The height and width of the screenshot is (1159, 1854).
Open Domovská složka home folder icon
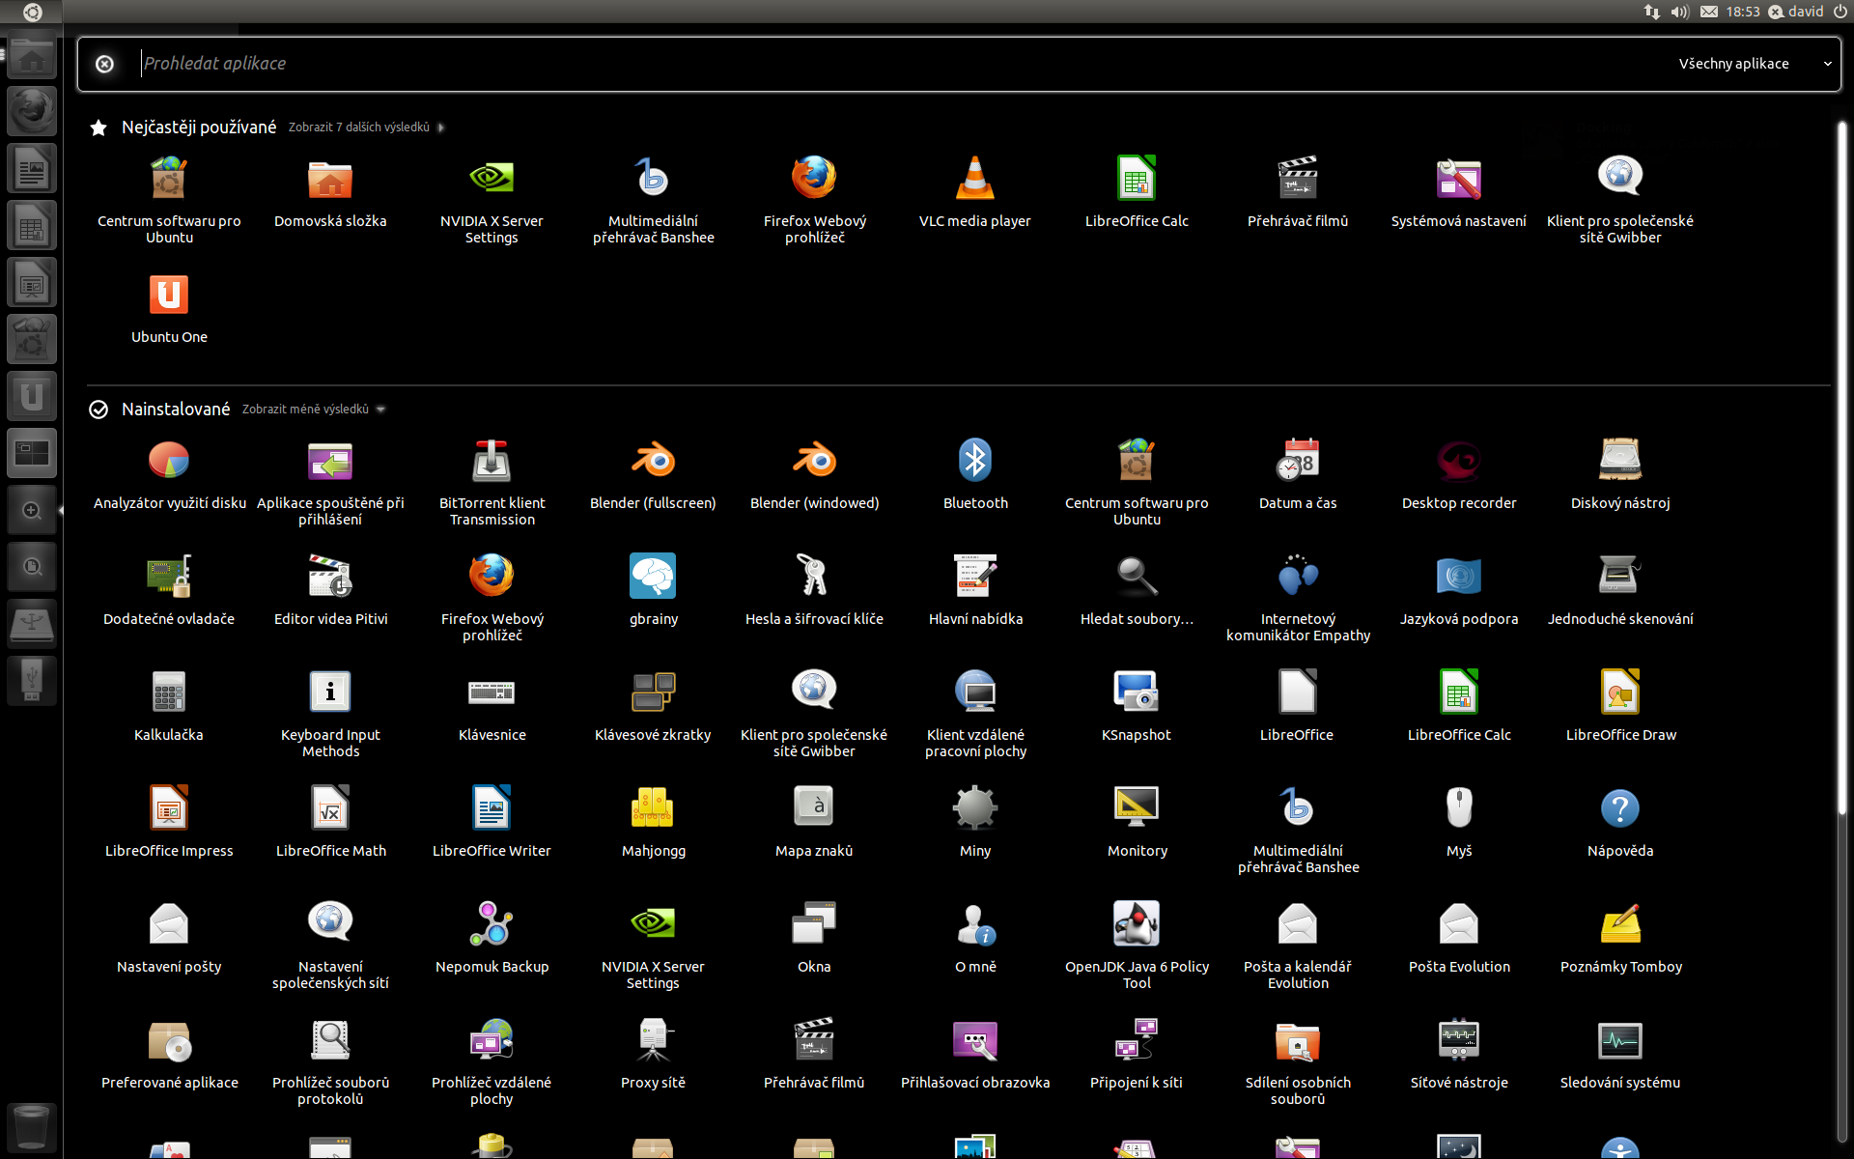pos(330,190)
